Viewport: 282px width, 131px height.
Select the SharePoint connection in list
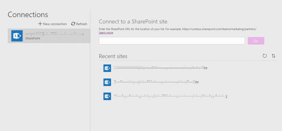click(49, 36)
